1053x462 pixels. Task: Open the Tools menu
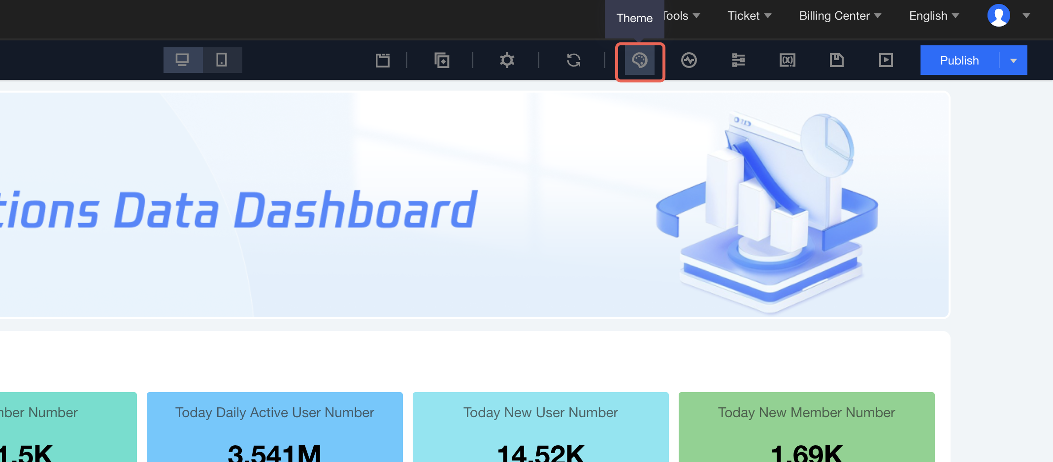point(682,16)
